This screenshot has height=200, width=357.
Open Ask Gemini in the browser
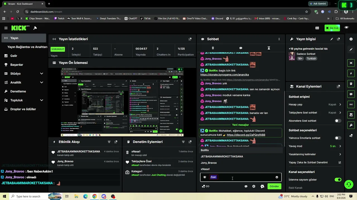pos(318,4)
